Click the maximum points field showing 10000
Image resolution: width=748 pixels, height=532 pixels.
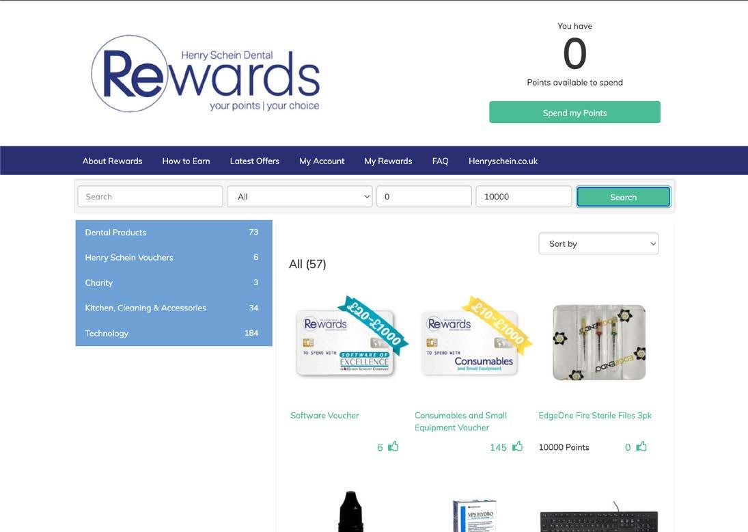(524, 196)
